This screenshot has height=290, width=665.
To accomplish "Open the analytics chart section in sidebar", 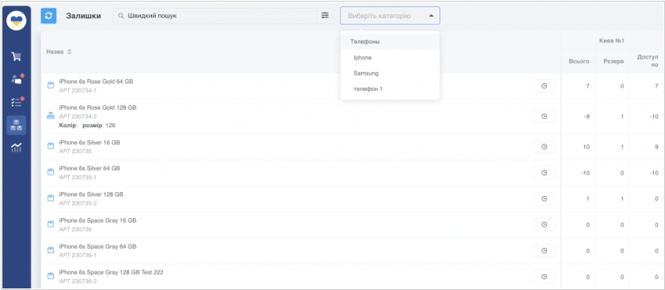I will (16, 148).
